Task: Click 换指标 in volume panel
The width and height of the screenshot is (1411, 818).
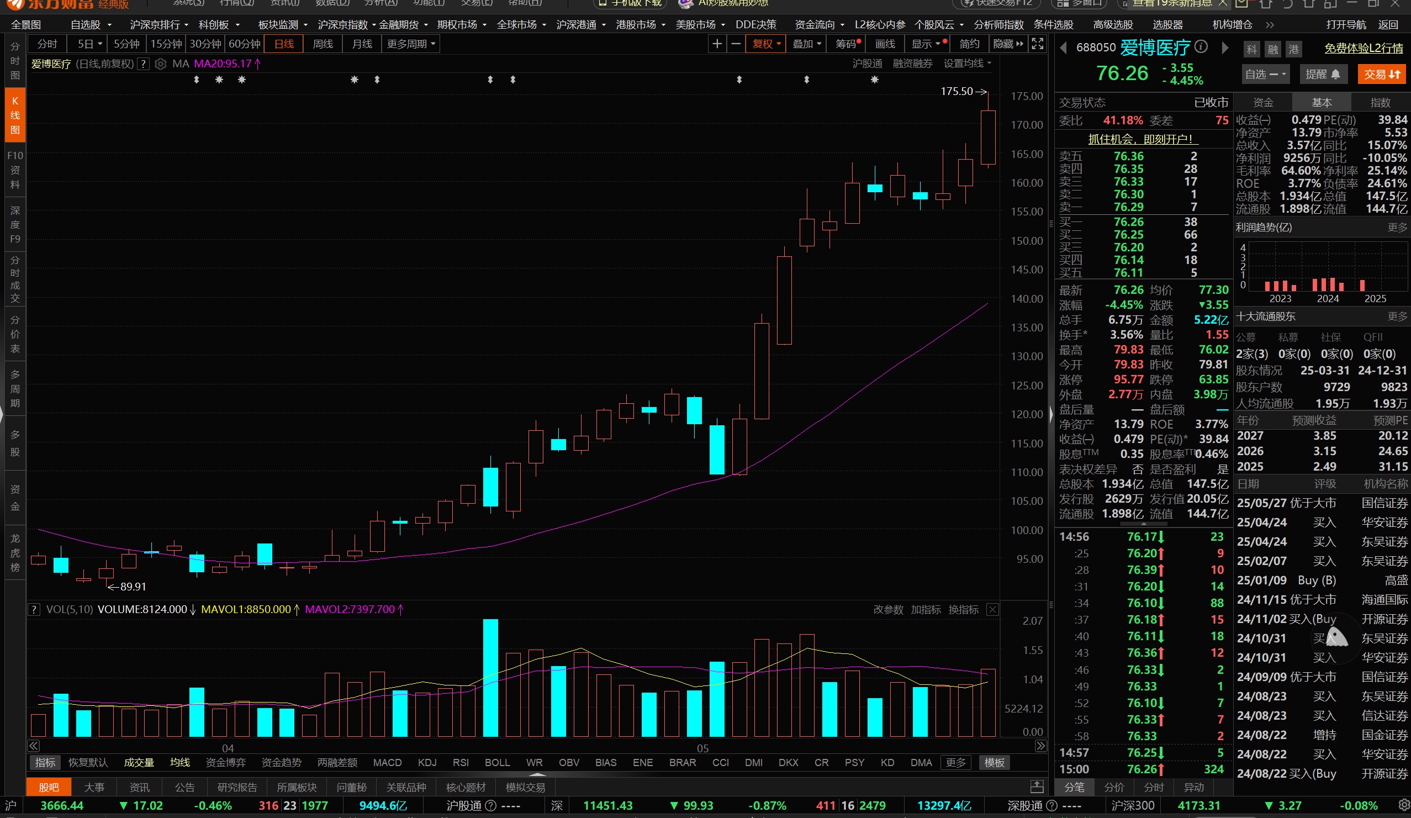Action: 963,609
